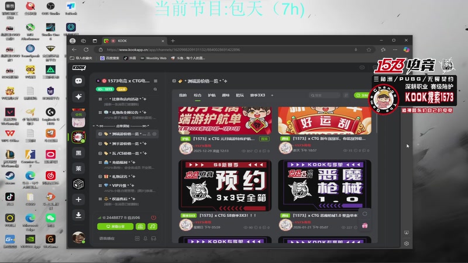Click the add server plus icon
This screenshot has width=468, height=263.
pyautogui.click(x=78, y=199)
